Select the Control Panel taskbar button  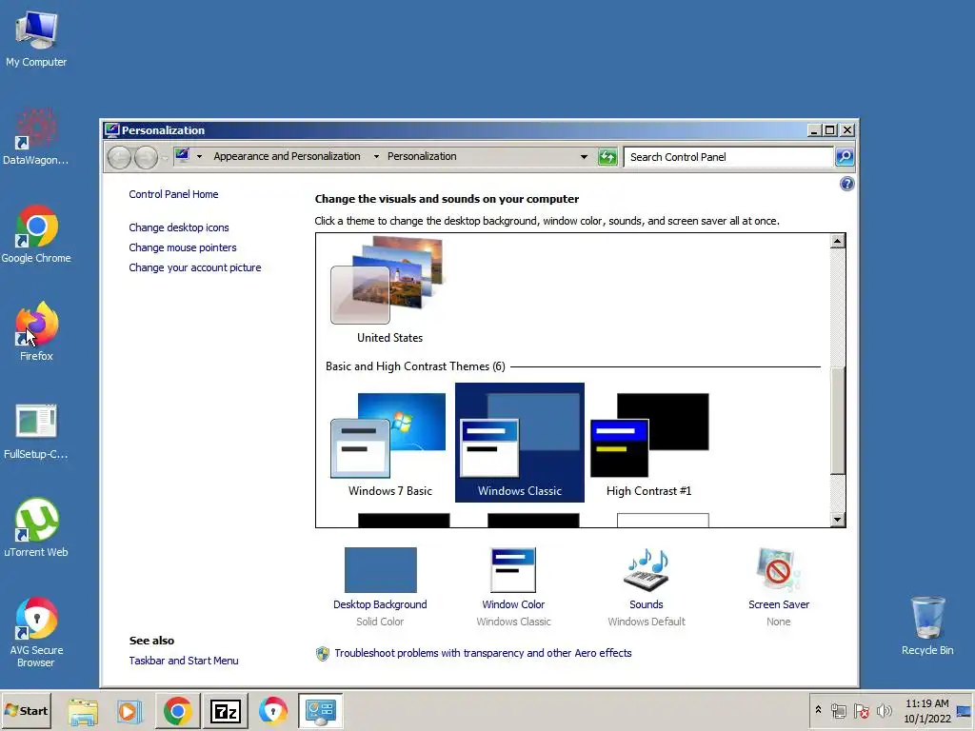320,710
